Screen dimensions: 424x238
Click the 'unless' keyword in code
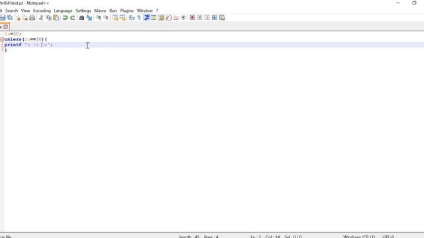(x=13, y=40)
